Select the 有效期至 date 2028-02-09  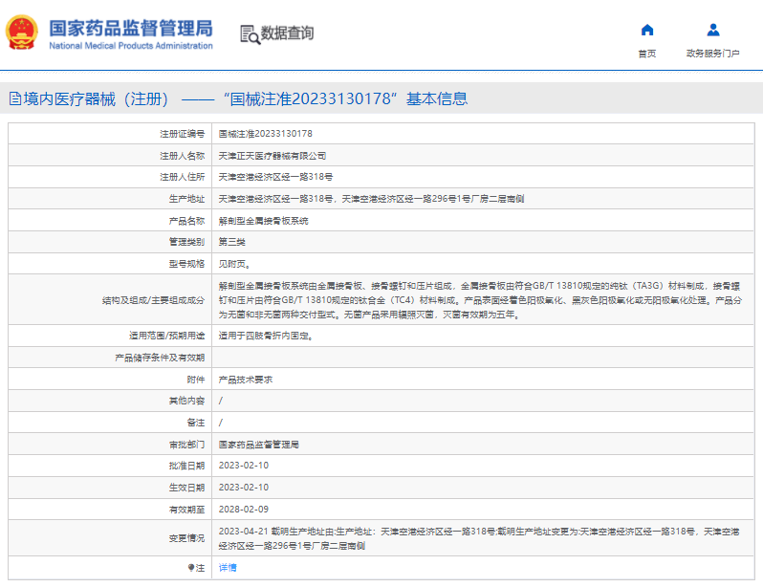pos(243,510)
